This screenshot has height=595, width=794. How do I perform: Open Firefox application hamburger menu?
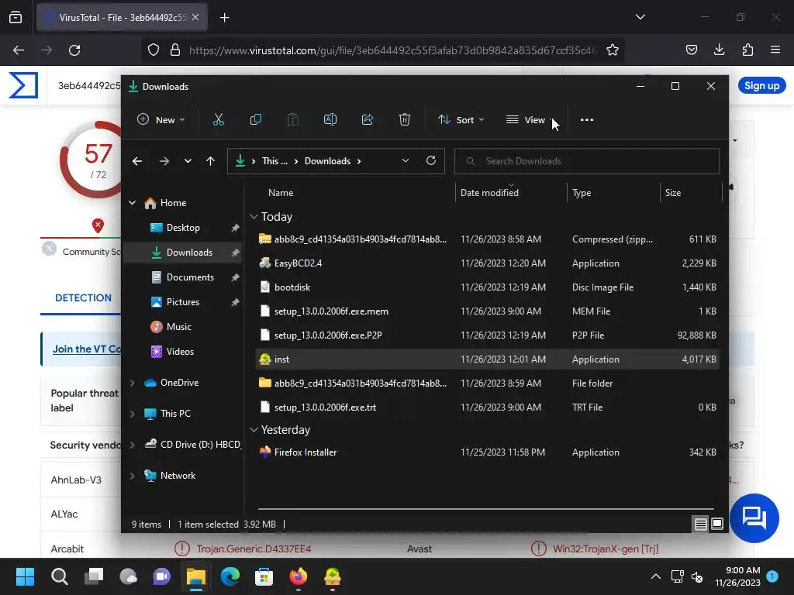click(775, 50)
